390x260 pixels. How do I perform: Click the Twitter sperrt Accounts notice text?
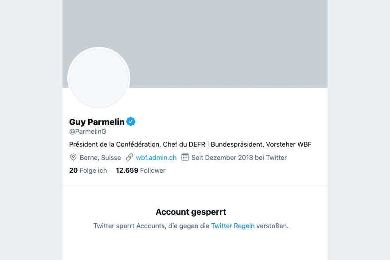pyautogui.click(x=151, y=226)
